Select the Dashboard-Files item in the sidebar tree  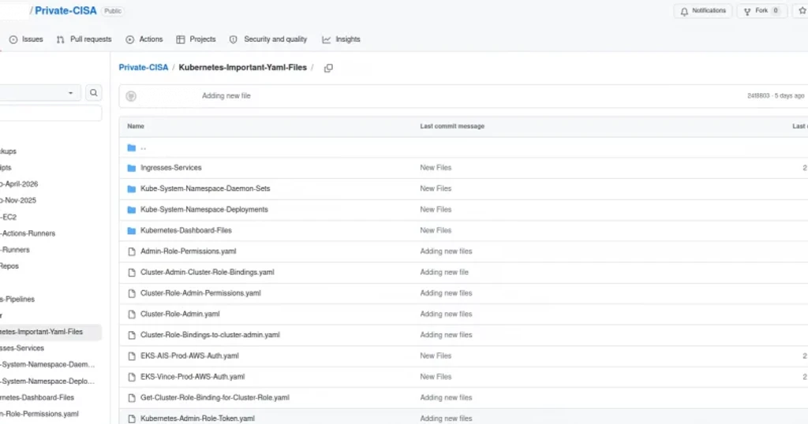tap(37, 398)
